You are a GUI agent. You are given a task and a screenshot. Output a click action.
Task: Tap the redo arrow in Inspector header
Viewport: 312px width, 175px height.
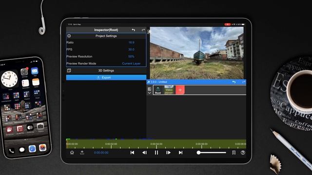143,30
